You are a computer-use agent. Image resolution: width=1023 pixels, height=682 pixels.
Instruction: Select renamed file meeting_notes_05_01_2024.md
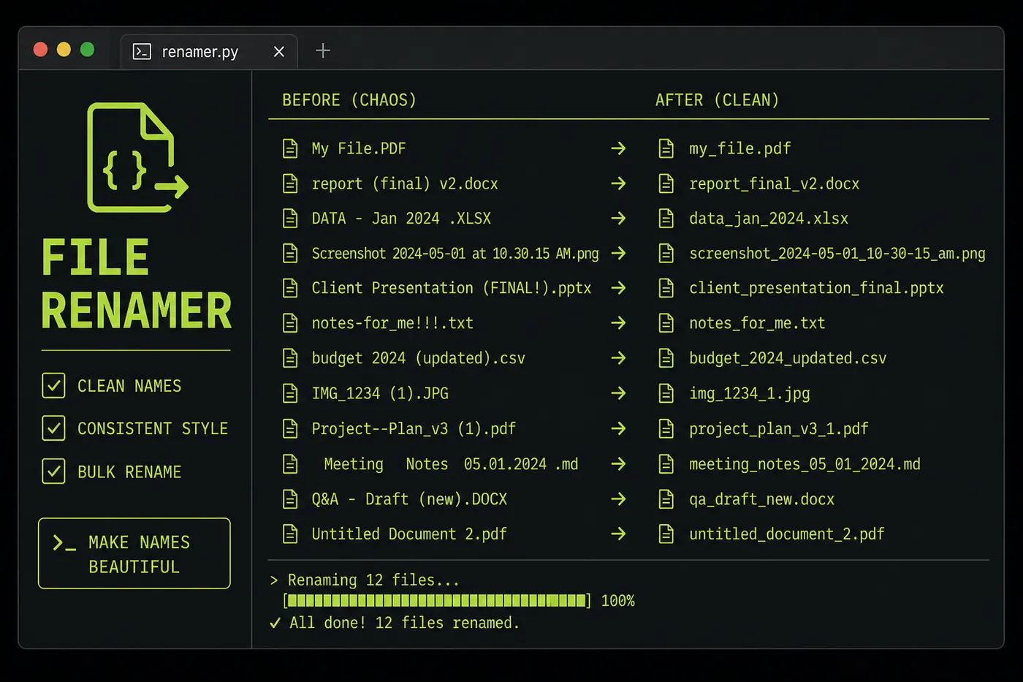click(805, 464)
